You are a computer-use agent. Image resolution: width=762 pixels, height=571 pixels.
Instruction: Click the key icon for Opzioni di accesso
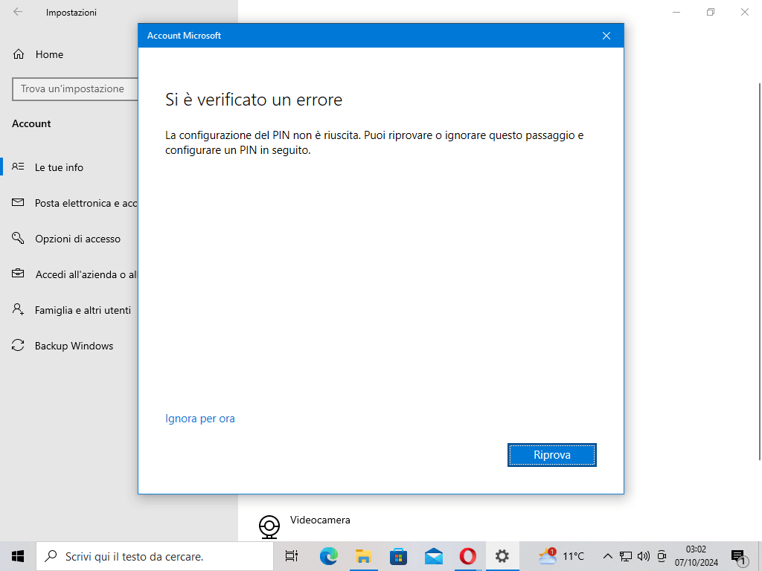18,238
